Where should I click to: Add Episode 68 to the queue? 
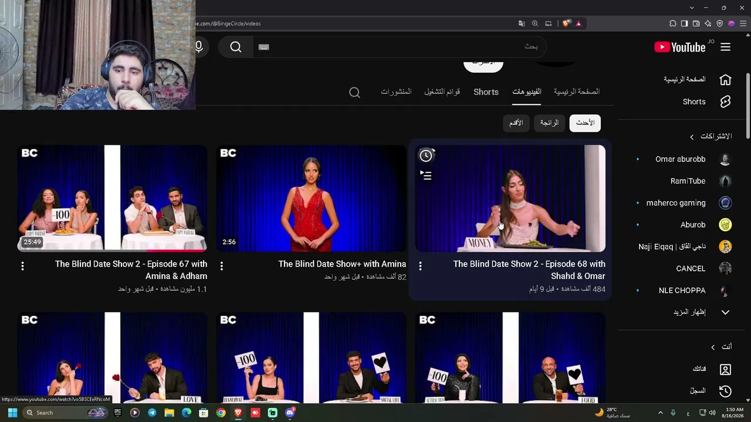click(426, 175)
